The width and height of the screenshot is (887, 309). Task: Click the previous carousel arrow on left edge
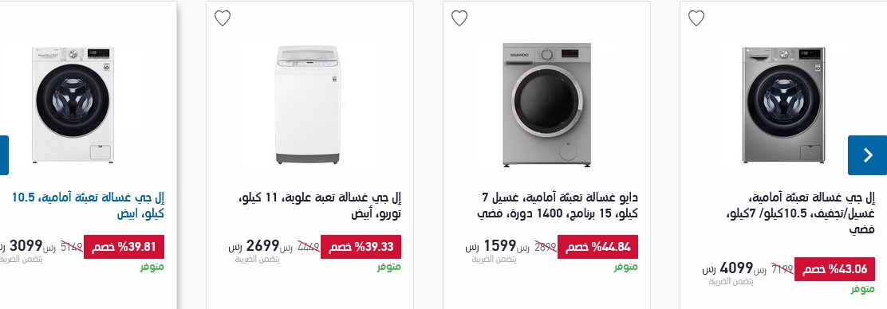4,155
